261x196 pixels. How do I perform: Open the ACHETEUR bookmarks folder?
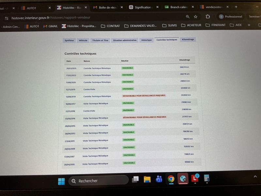tap(191, 25)
